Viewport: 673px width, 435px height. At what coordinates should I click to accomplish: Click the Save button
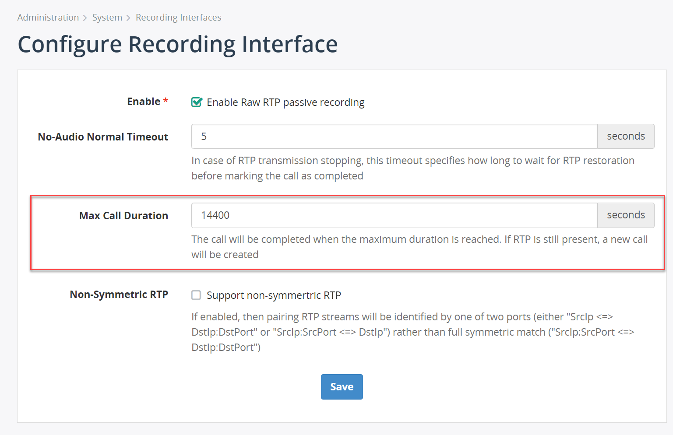click(x=342, y=387)
